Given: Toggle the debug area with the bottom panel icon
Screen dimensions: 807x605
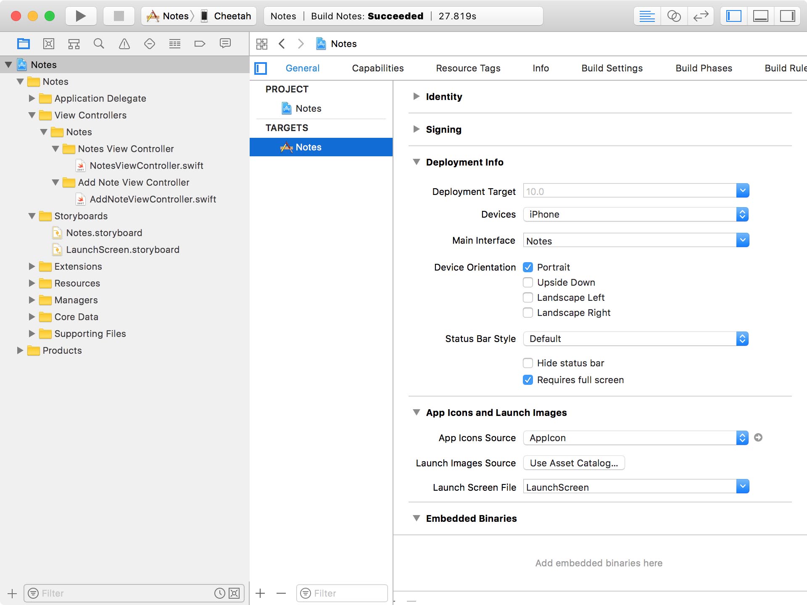Looking at the screenshot, I should pyautogui.click(x=761, y=16).
